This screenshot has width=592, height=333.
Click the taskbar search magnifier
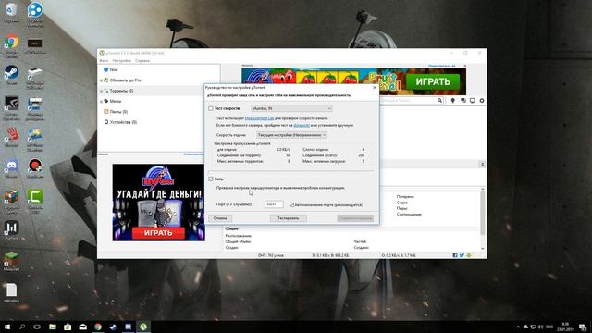22,327
